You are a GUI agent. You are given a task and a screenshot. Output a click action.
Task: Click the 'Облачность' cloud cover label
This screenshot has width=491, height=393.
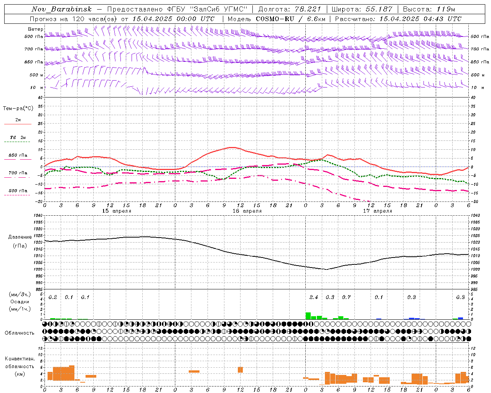(20, 333)
